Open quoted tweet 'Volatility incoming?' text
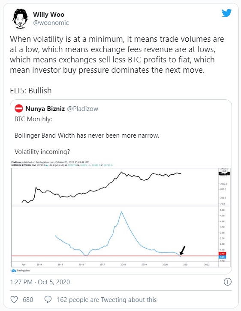The width and height of the screenshot is (241, 311). (x=42, y=152)
